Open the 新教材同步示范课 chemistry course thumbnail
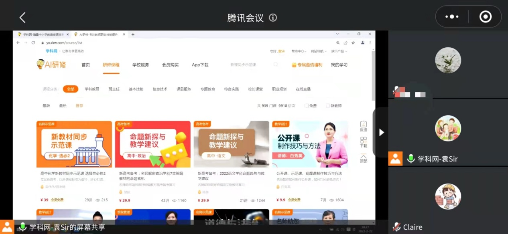 pyautogui.click(x=74, y=144)
